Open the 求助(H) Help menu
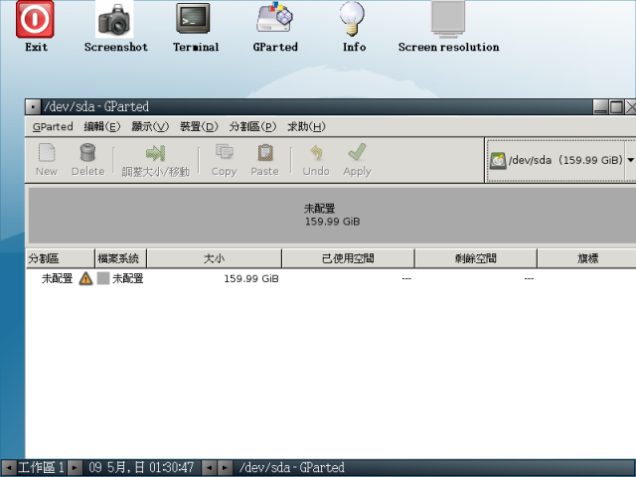This screenshot has width=636, height=477. [306, 127]
